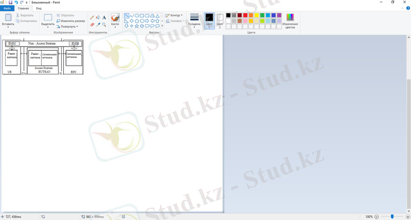Open the Вставить dropdown arrow
This screenshot has height=220, width=411.
tap(8, 27)
